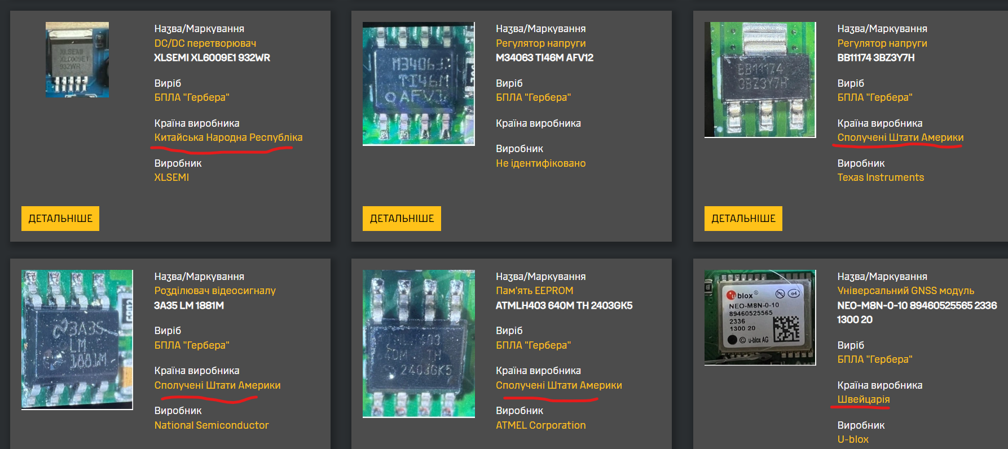The width and height of the screenshot is (1008, 449).
Task: Open the National Semiconductor manufacturer link
Action: [212, 425]
